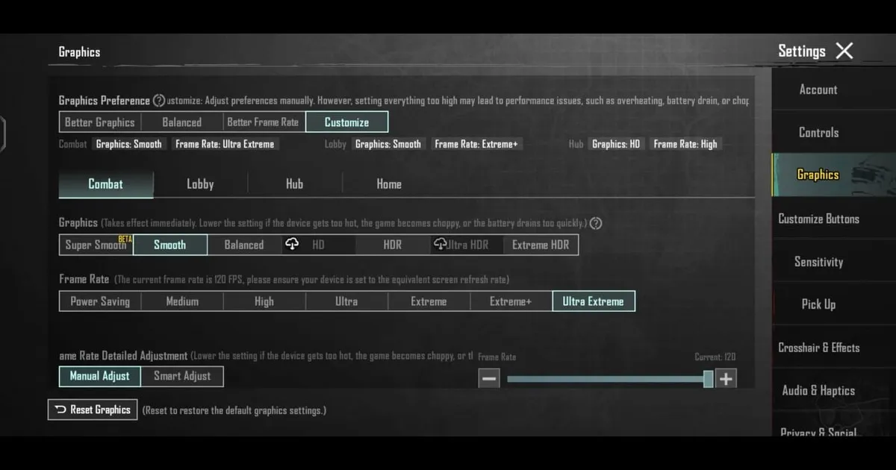The image size is (896, 470).
Task: Click the plus icon to raise frame rate
Action: click(x=725, y=379)
